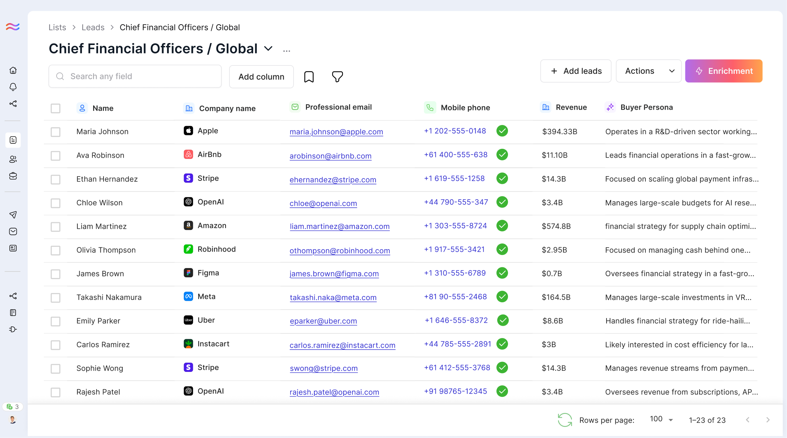
Task: Click the Buyer Persona column header
Action: tap(647, 107)
